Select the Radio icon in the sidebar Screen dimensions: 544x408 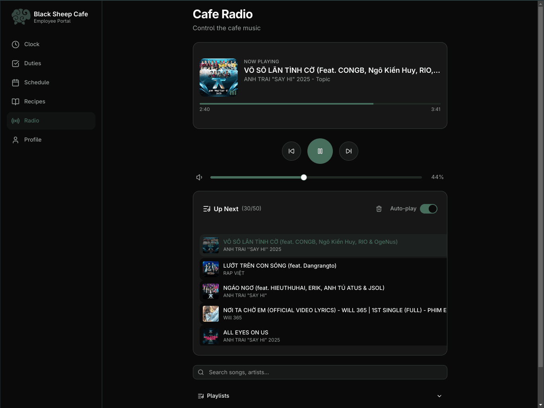click(15, 120)
